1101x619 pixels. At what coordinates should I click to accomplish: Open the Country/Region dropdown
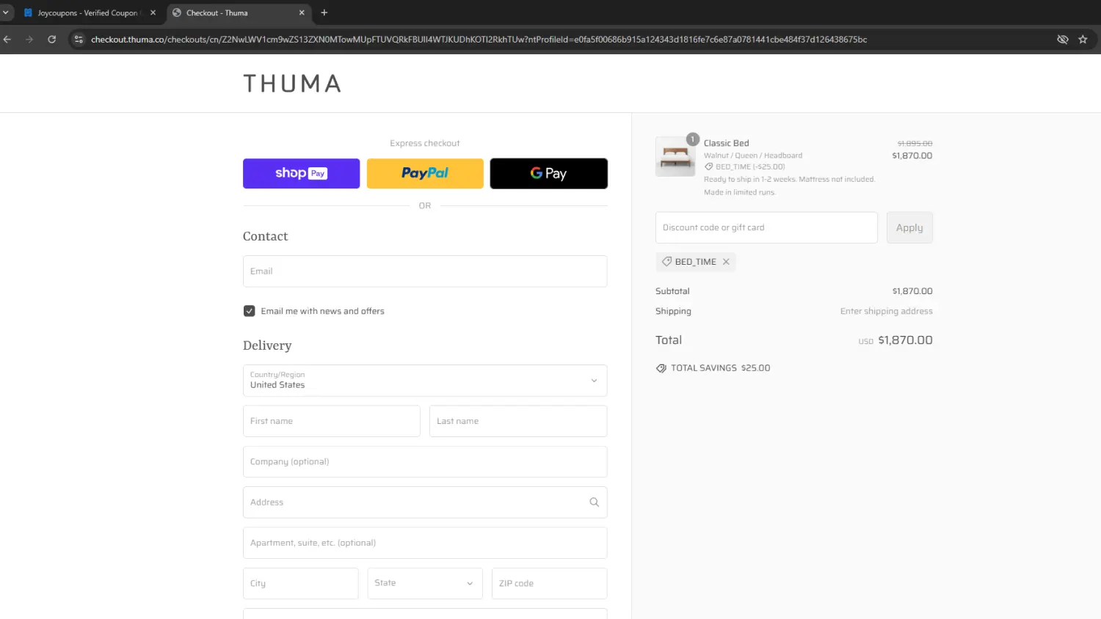[424, 381]
